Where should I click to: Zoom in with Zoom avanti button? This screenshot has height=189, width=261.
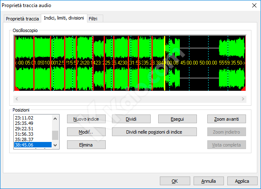[226, 119]
